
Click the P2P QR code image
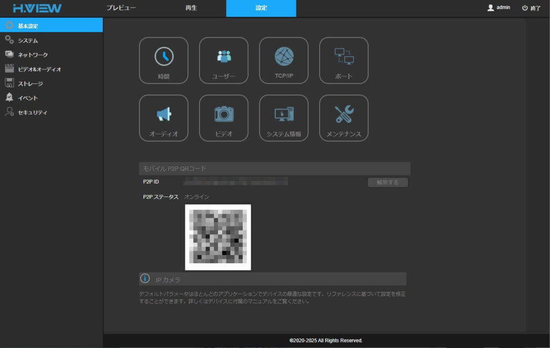click(218, 237)
